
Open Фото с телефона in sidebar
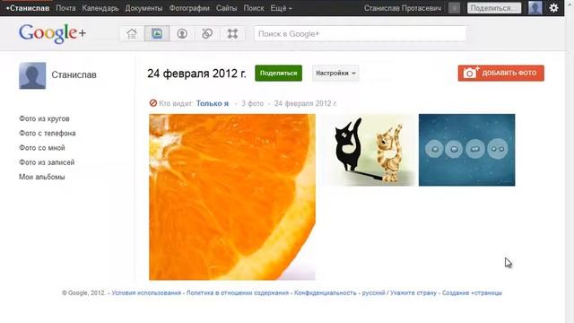click(48, 134)
